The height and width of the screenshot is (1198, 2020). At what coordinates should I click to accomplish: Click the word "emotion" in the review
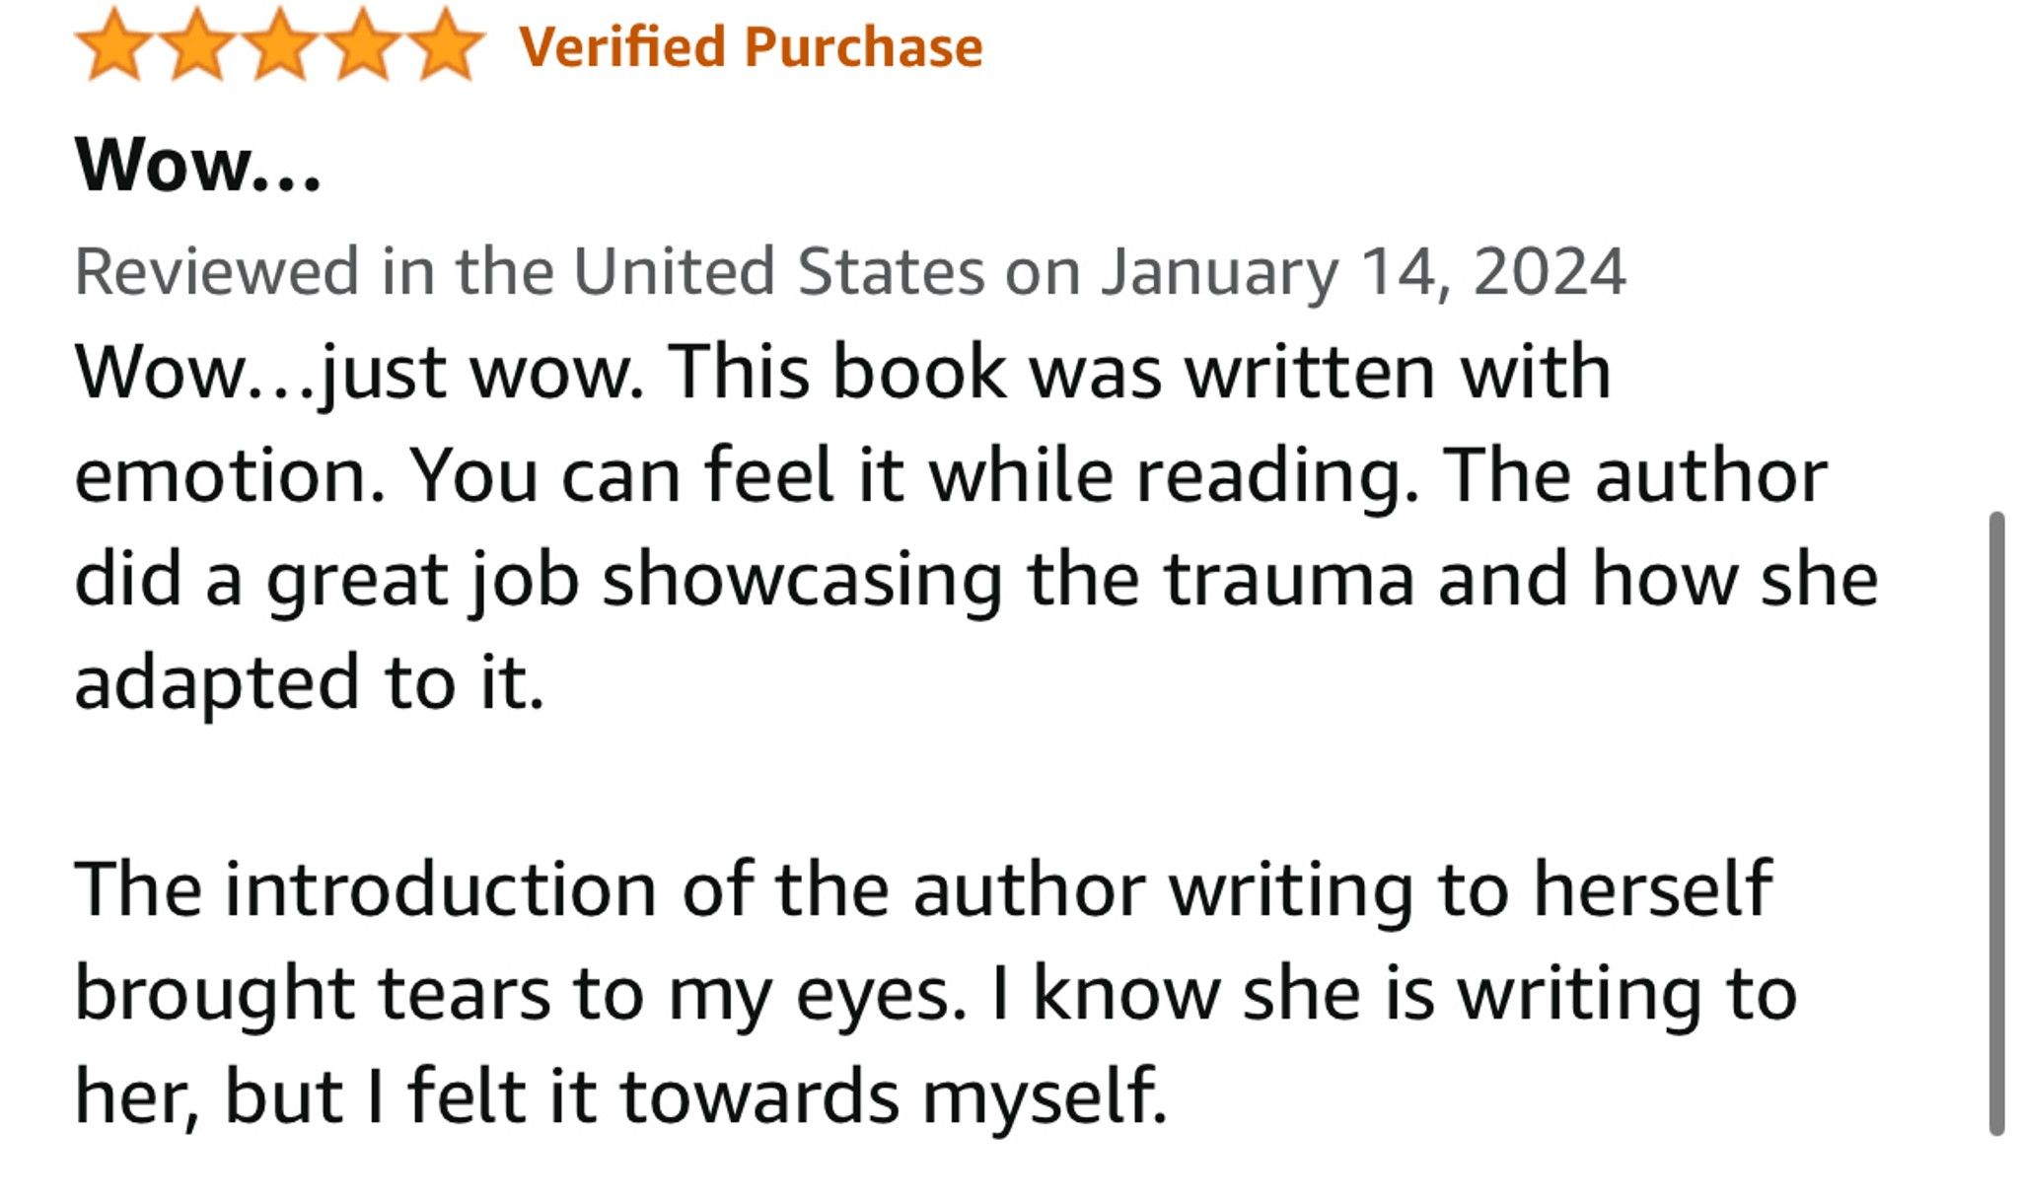point(229,476)
